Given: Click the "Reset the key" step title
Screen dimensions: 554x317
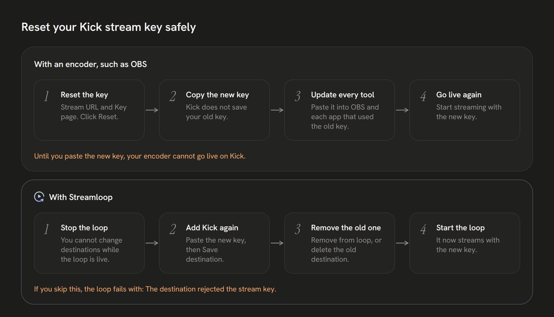Looking at the screenshot, I should click(x=84, y=95).
